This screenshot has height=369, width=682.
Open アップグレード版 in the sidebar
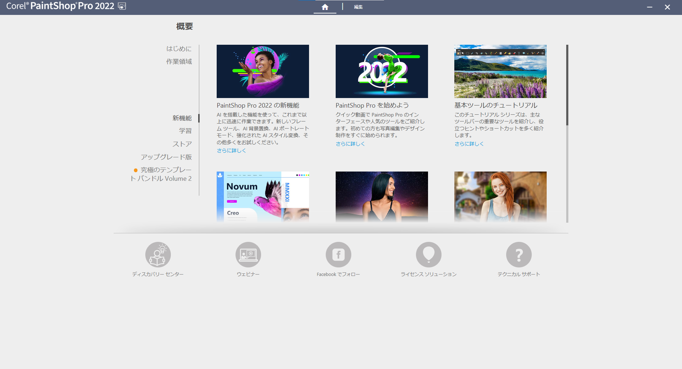[166, 157]
